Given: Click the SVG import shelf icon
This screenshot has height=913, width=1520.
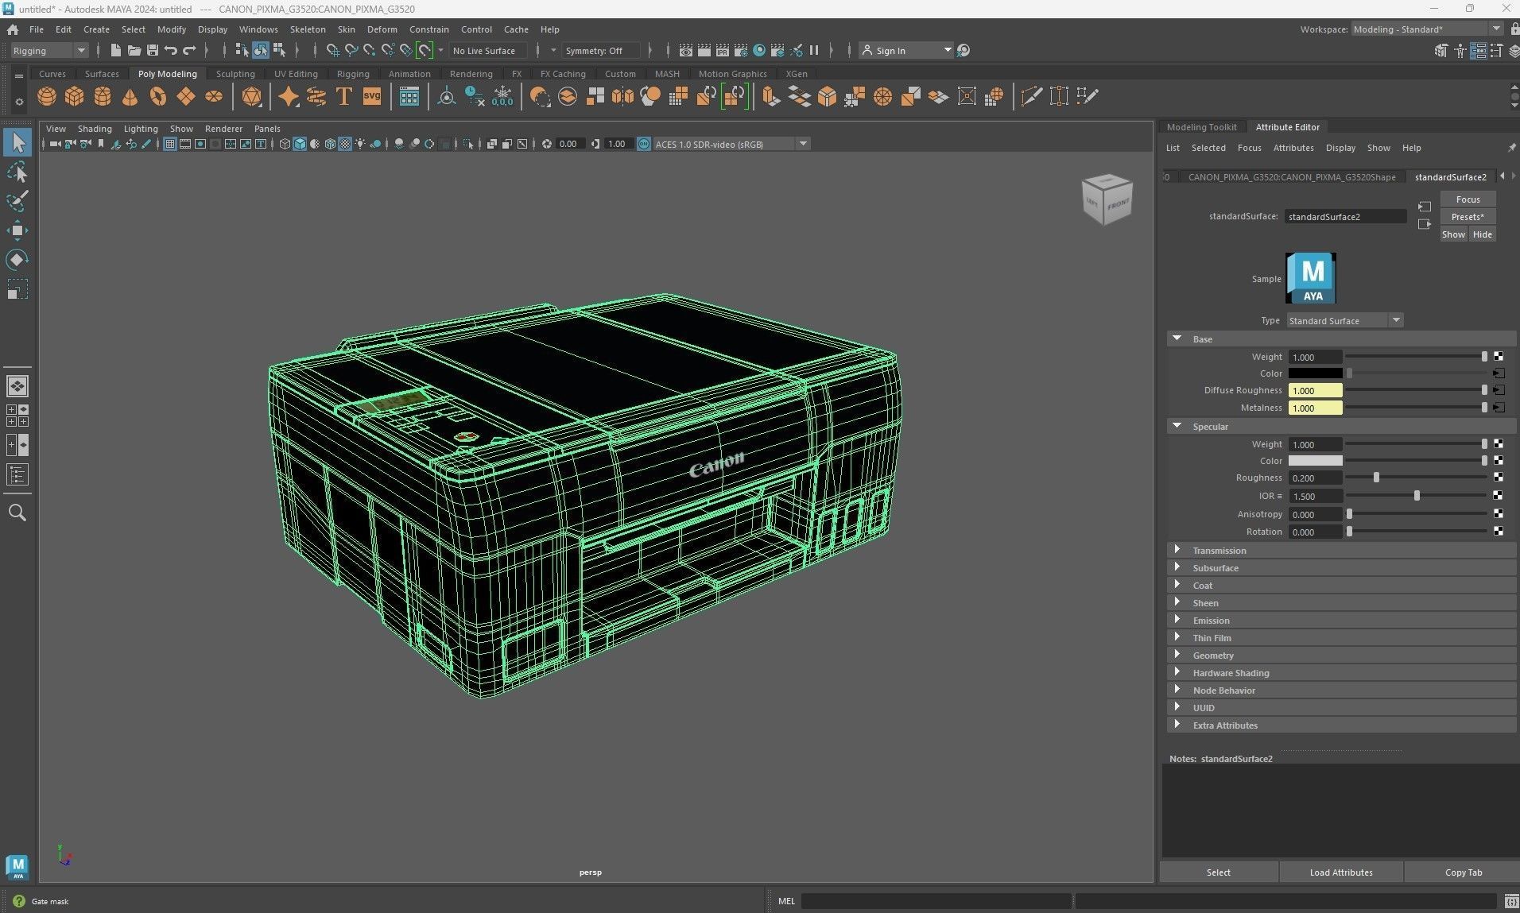Looking at the screenshot, I should tap(371, 97).
